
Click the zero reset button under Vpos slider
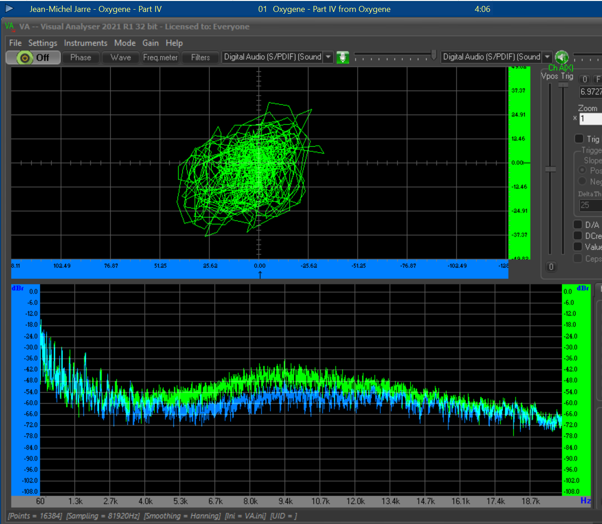tap(551, 267)
